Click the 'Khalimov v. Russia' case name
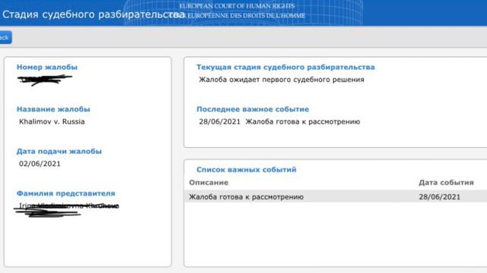This screenshot has height=273, width=487. (52, 121)
